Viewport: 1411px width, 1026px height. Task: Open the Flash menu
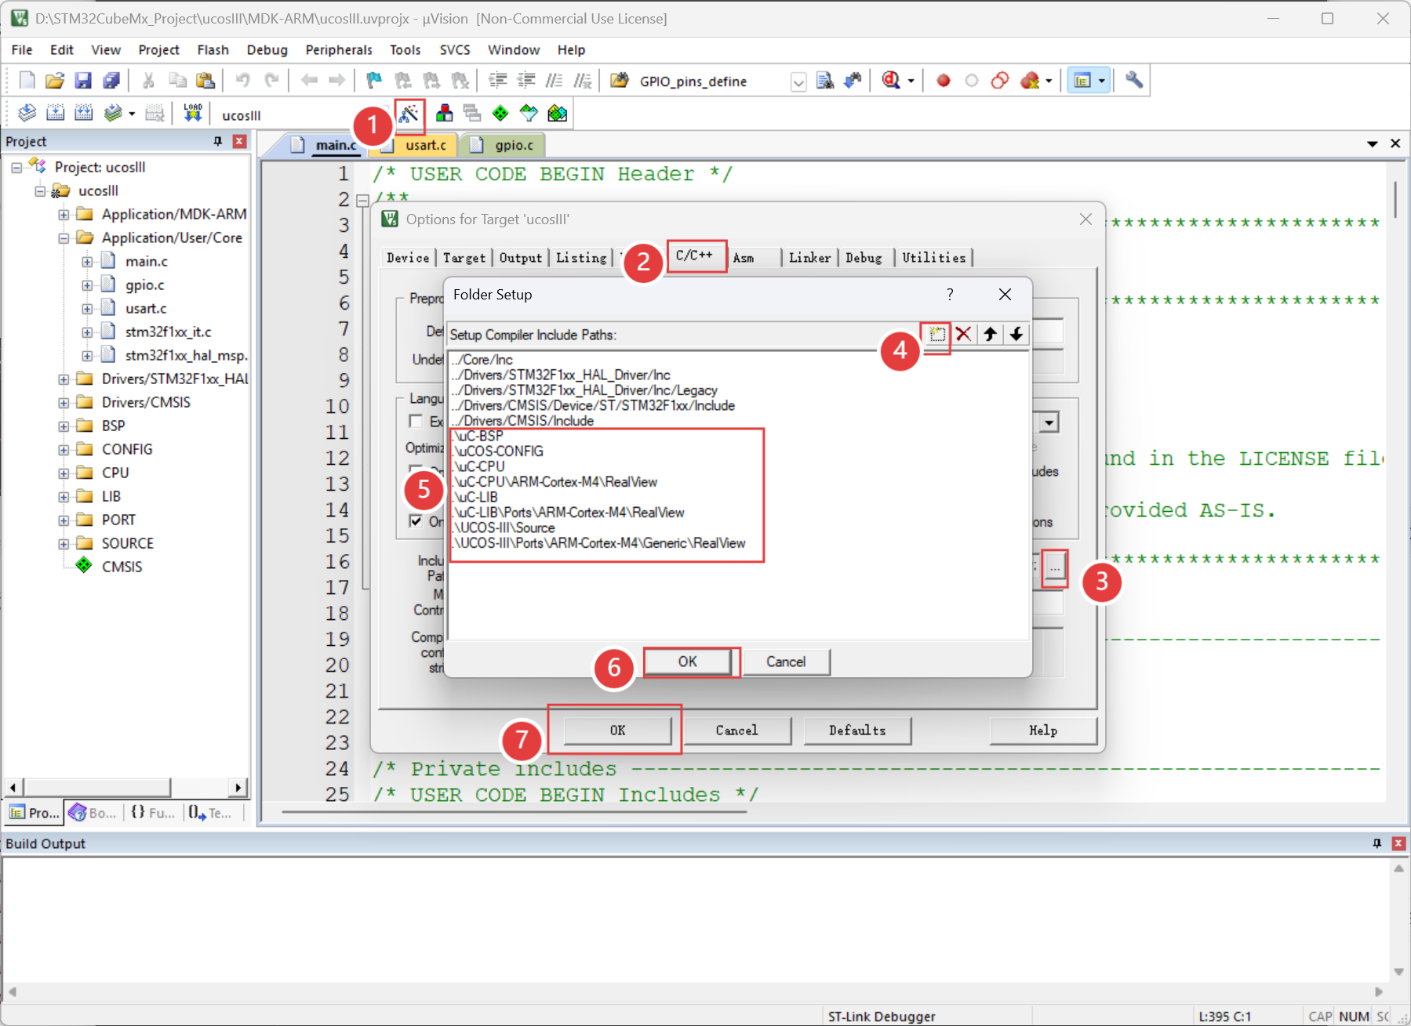coord(213,49)
